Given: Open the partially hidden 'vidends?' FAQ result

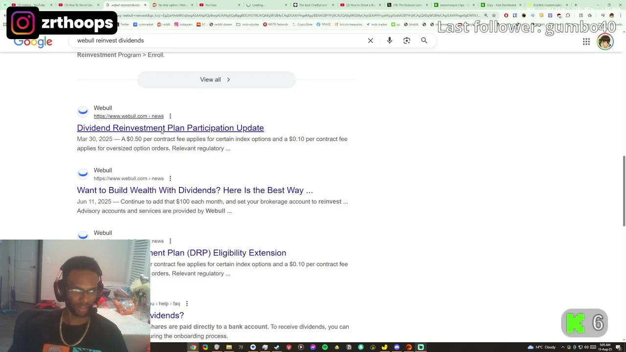Looking at the screenshot, I should [x=167, y=316].
